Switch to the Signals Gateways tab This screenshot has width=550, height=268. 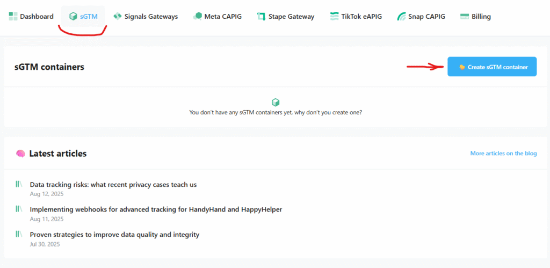tap(146, 16)
